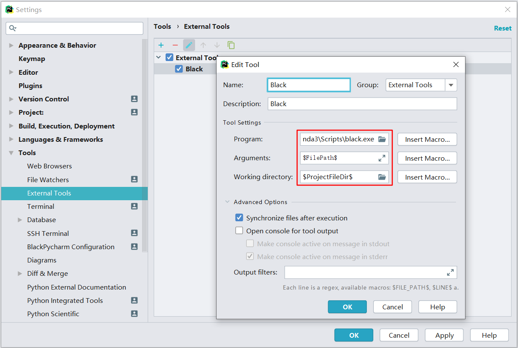The image size is (518, 348).
Task: Click the Version Control project-level settings icon
Action: 134,99
